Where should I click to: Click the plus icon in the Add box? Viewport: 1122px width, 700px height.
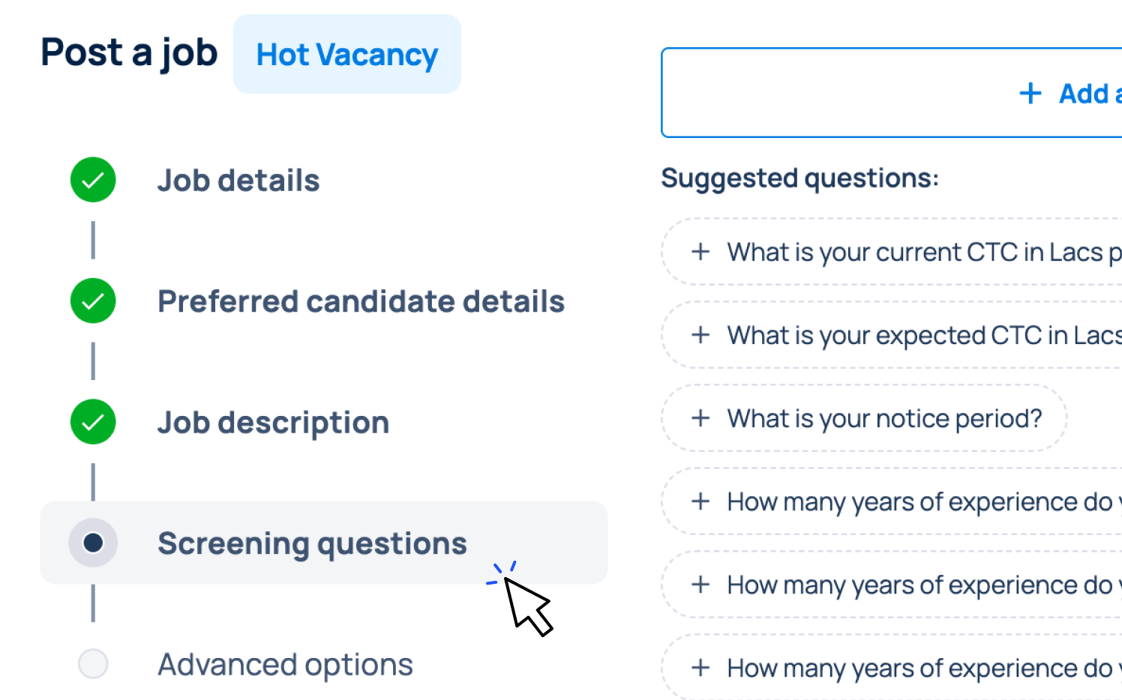click(1030, 94)
